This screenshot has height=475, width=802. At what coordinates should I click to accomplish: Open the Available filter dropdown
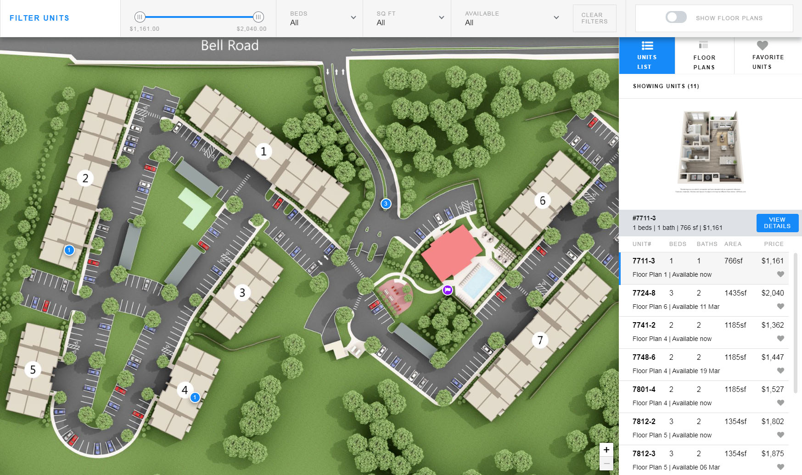coord(511,18)
